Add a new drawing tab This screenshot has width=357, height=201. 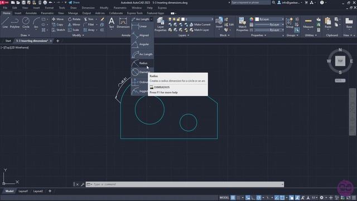(57, 41)
